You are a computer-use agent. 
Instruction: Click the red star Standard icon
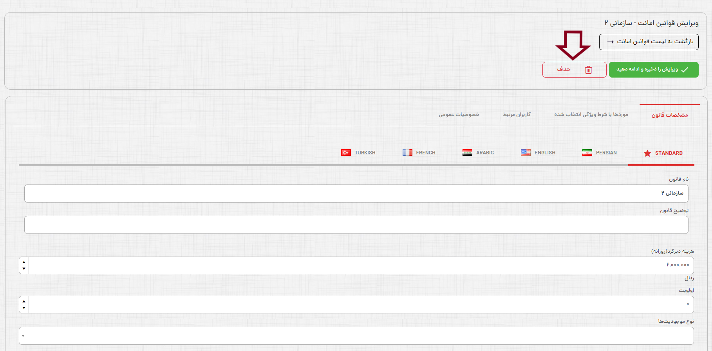point(647,153)
